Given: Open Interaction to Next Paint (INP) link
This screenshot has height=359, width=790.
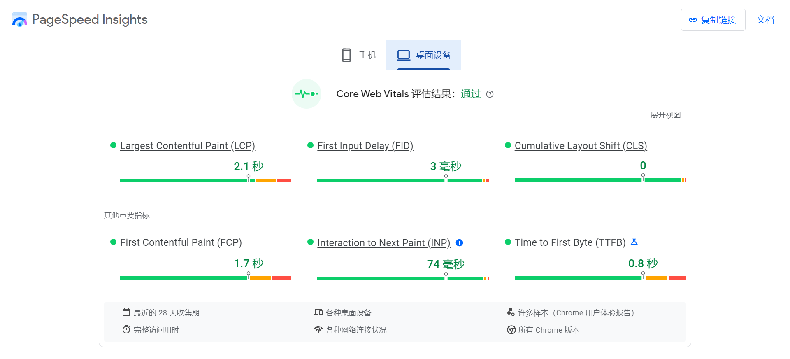Looking at the screenshot, I should click(384, 243).
